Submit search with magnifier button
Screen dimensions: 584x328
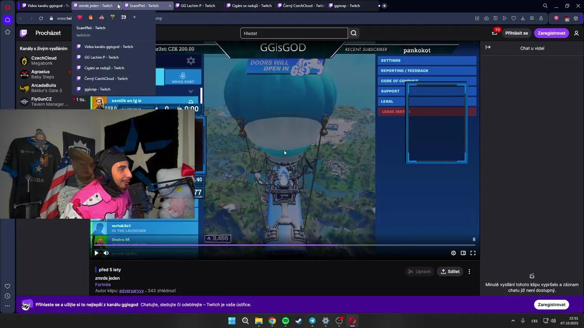point(354,33)
